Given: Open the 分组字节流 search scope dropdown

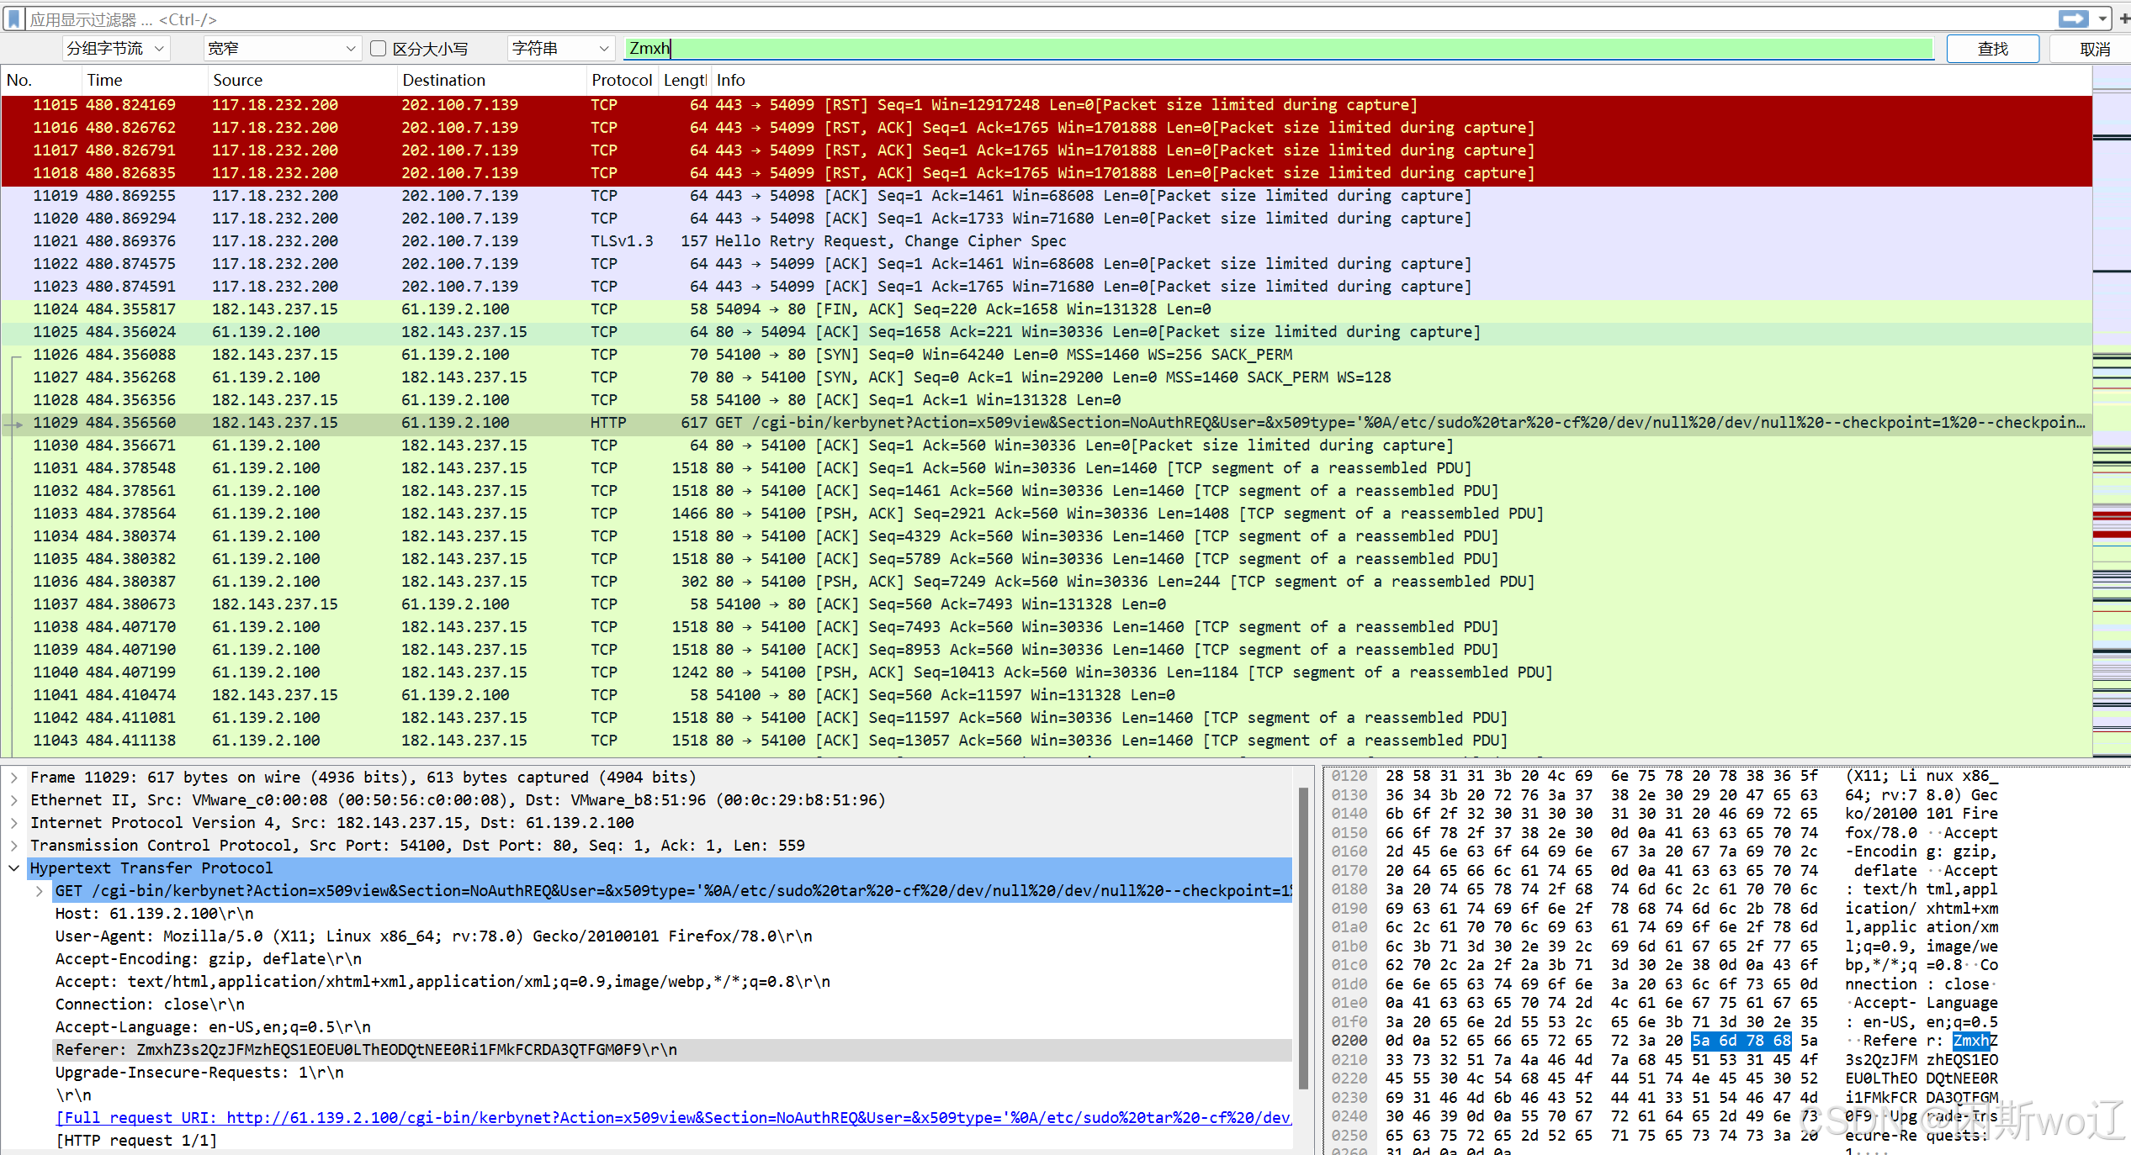Looking at the screenshot, I should click(x=116, y=49).
